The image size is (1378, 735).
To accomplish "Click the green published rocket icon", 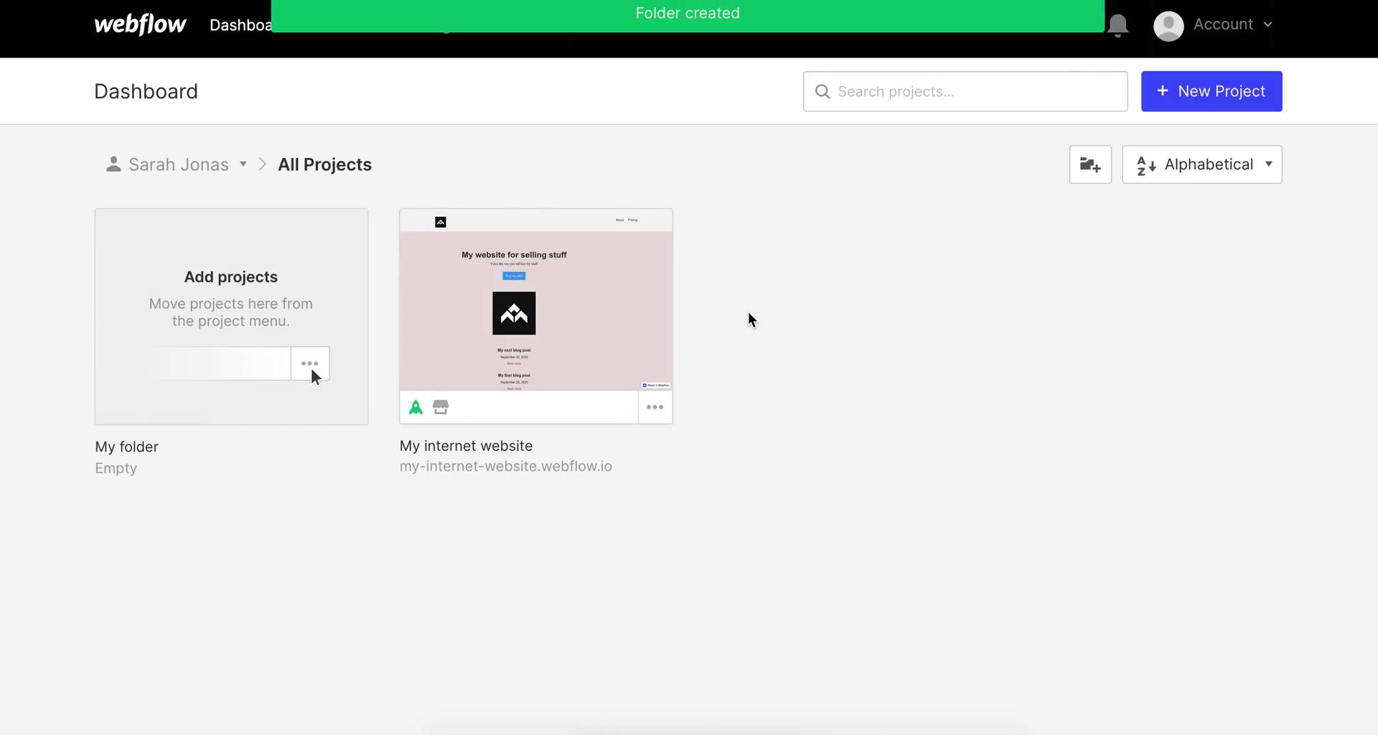I will tap(416, 408).
